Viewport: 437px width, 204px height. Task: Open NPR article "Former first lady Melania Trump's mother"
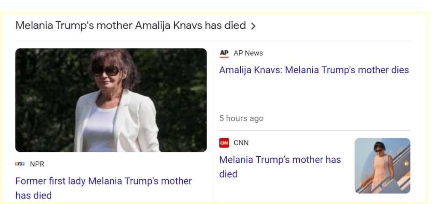pyautogui.click(x=103, y=181)
